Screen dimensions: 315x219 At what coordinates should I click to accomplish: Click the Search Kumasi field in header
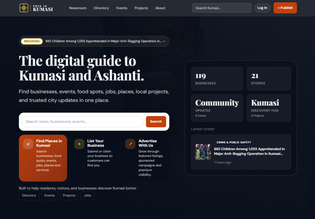(x=222, y=8)
